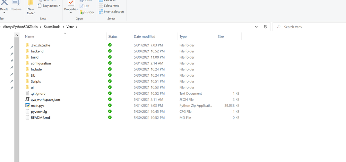Click '5/30/2021 10:51 PM' date cell
346x162 pixels.
[x=149, y=81]
